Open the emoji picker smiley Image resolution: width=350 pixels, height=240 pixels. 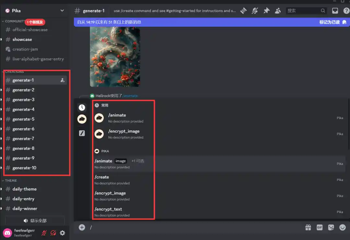[x=343, y=228]
